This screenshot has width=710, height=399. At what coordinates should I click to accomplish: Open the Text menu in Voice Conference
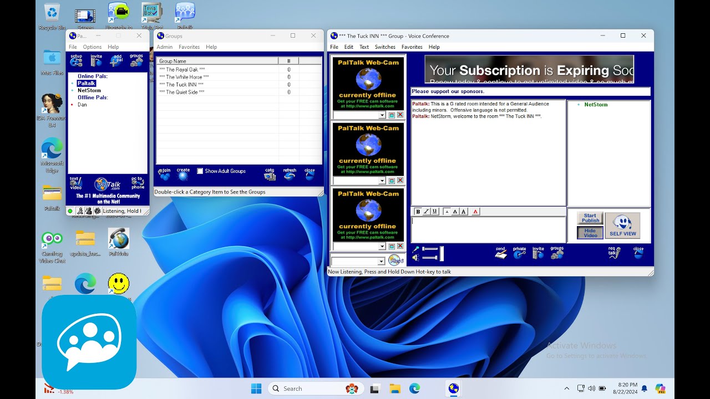364,47
